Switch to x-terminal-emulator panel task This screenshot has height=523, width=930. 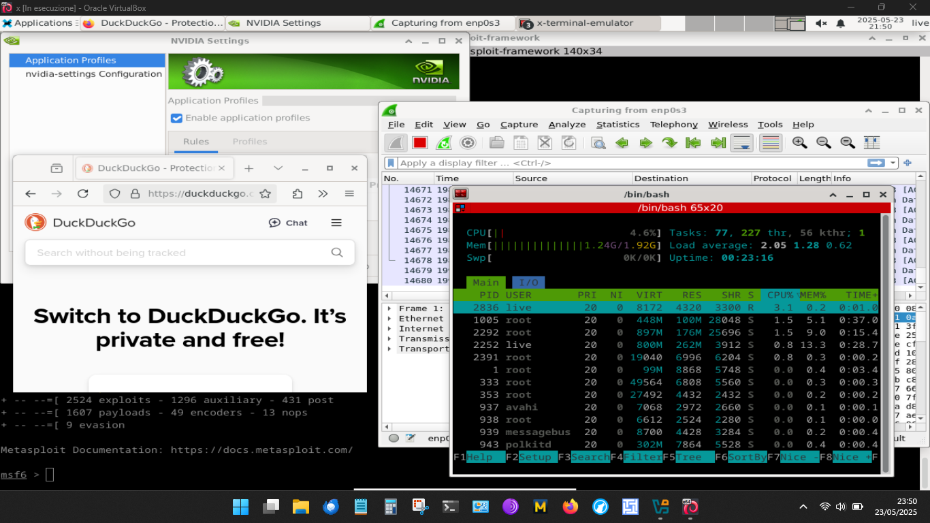(x=586, y=23)
